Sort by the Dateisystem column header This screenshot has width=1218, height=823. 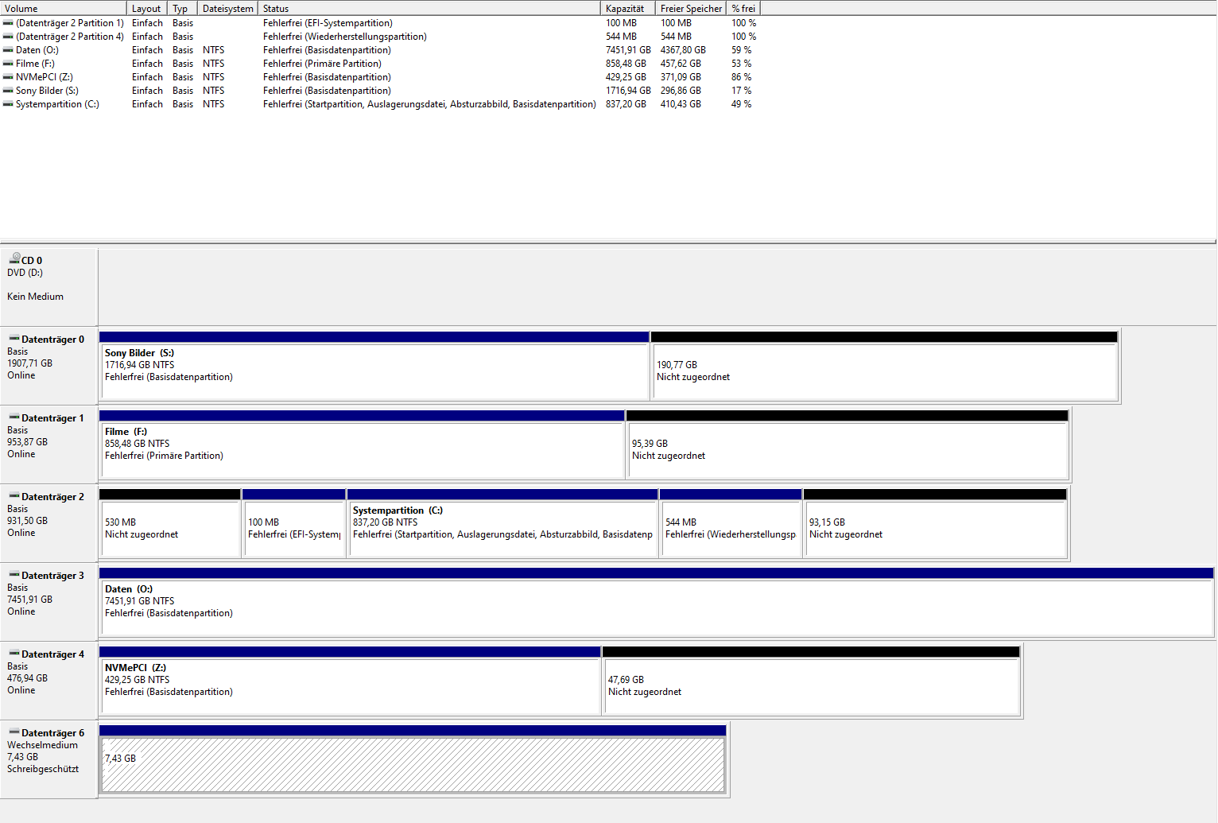(x=228, y=8)
